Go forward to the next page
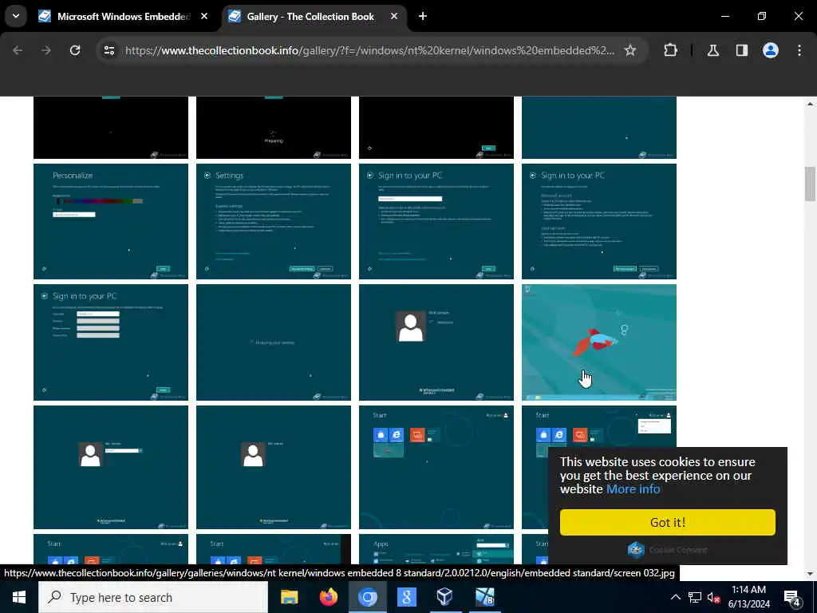Viewport: 817px width, 613px height. 46,50
